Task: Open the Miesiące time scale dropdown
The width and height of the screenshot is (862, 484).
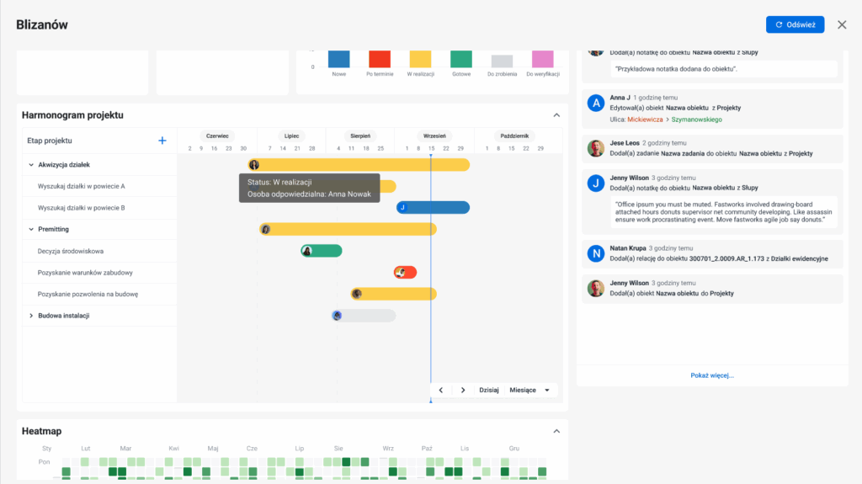Action: 529,390
